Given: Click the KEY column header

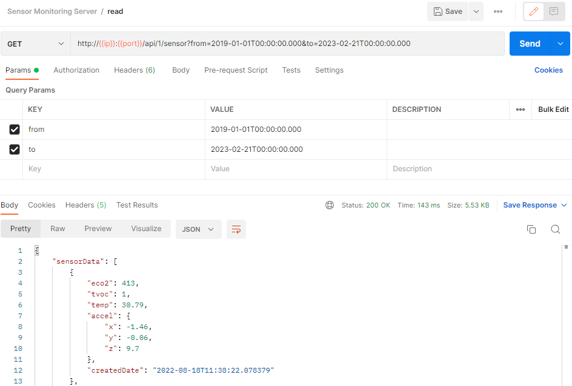Looking at the screenshot, I should click(x=35, y=110).
